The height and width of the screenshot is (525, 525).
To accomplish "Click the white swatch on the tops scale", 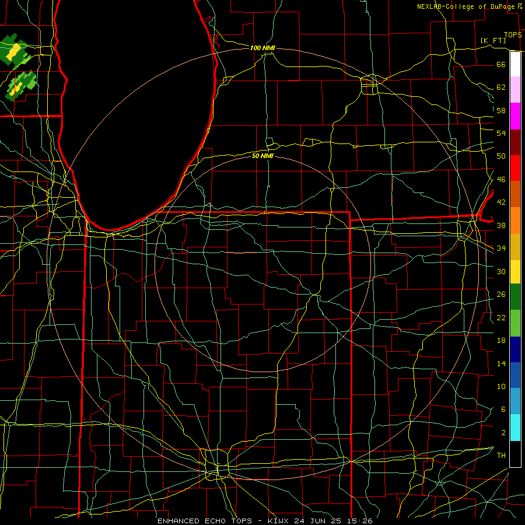I will [x=515, y=64].
